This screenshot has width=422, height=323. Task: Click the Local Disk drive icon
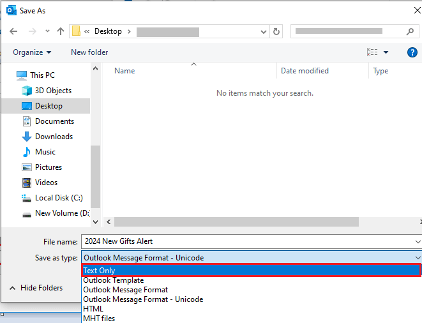pyautogui.click(x=26, y=199)
